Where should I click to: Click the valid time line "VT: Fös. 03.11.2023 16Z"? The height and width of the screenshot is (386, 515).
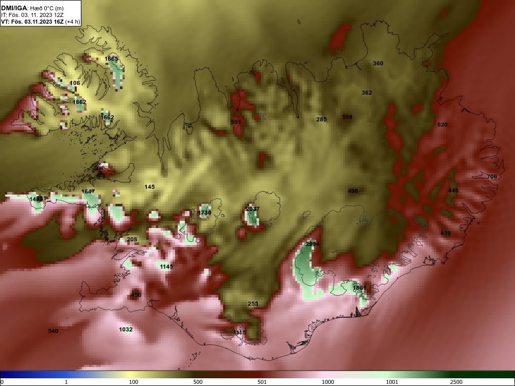[33, 22]
